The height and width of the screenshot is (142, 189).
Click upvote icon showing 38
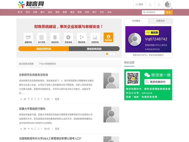click(21, 129)
